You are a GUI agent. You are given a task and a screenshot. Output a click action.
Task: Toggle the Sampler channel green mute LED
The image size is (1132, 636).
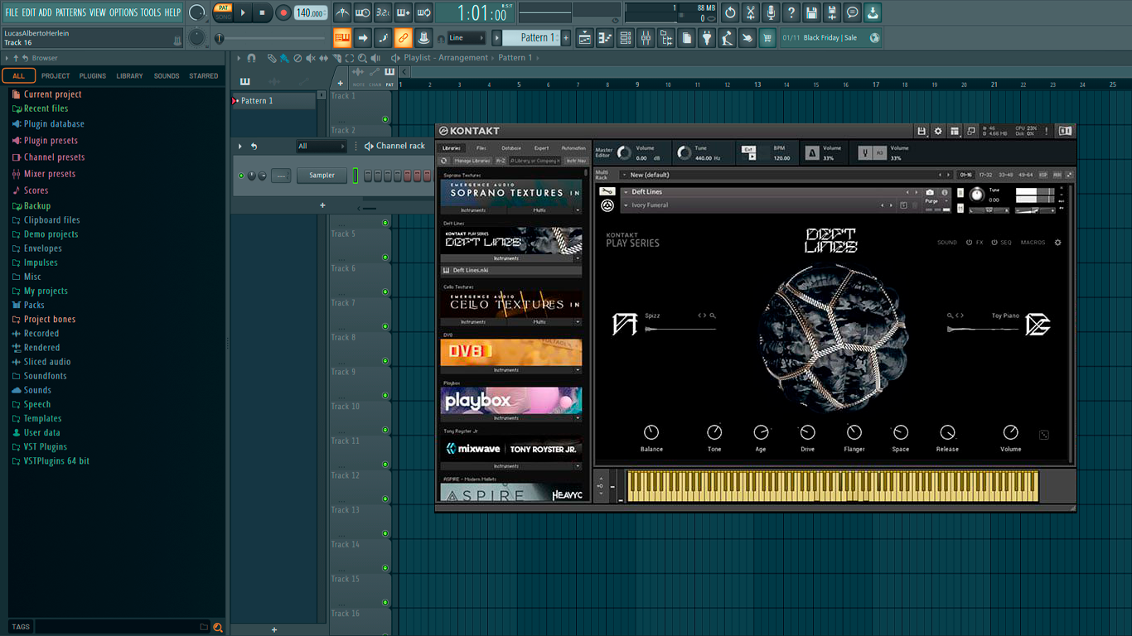[242, 176]
